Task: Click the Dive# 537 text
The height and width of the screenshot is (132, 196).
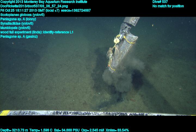Action: click(160, 2)
